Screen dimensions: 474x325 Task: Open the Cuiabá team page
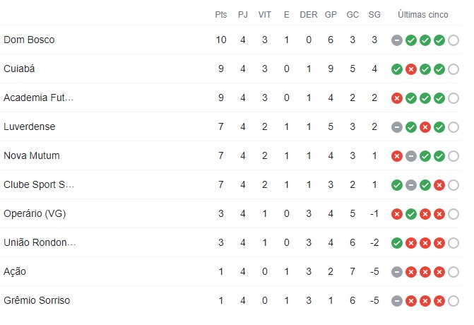(20, 69)
